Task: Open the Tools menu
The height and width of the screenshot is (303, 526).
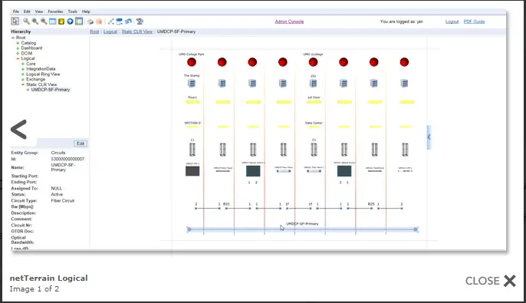Action: [72, 12]
